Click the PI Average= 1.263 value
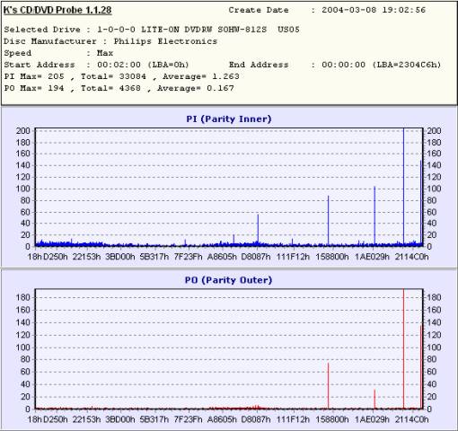 [x=201, y=76]
